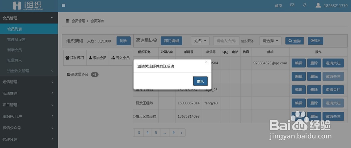
Task: Click the 同步 button
Action: tap(124, 41)
